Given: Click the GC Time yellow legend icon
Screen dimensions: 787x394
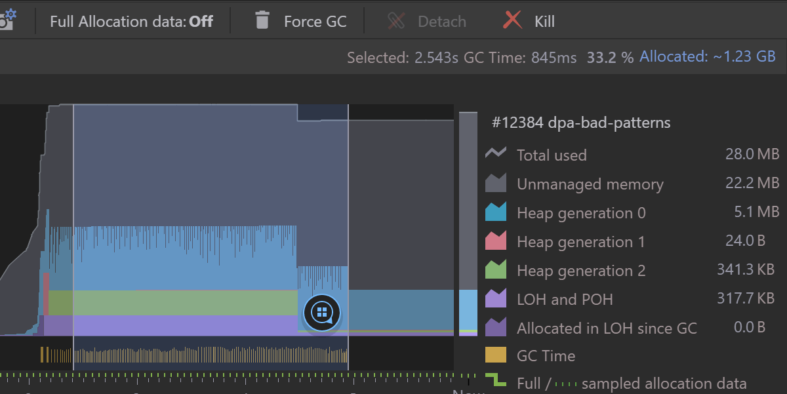Looking at the screenshot, I should [496, 355].
